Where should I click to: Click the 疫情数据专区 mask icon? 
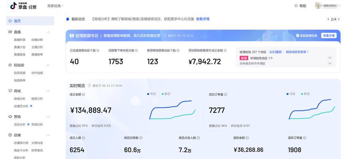[x=72, y=35]
